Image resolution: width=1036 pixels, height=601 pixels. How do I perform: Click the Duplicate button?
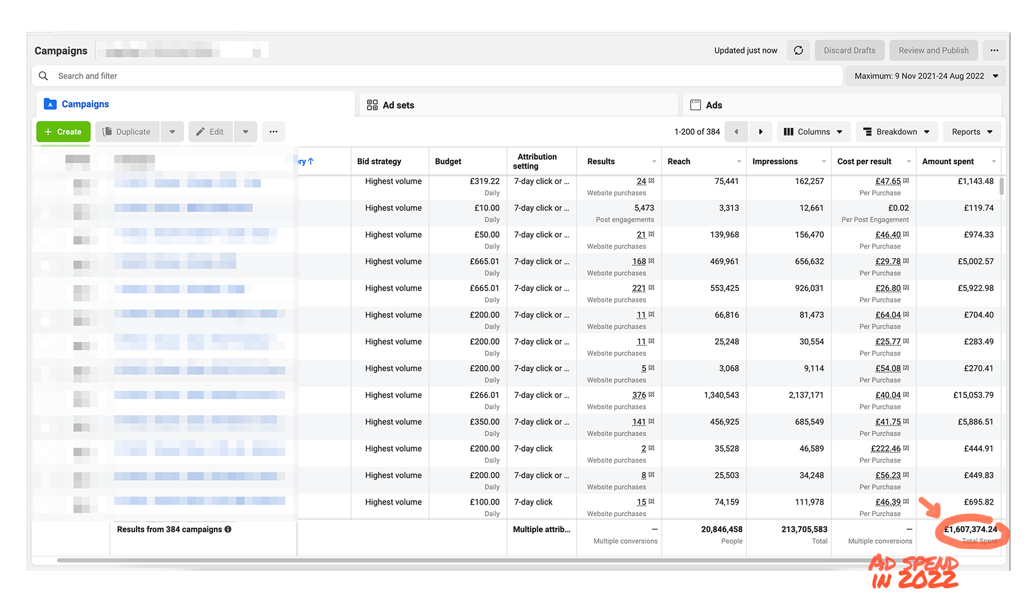tap(127, 132)
